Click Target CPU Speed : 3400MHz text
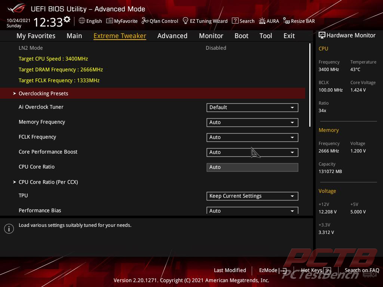This screenshot has width=383, height=287. [53, 59]
